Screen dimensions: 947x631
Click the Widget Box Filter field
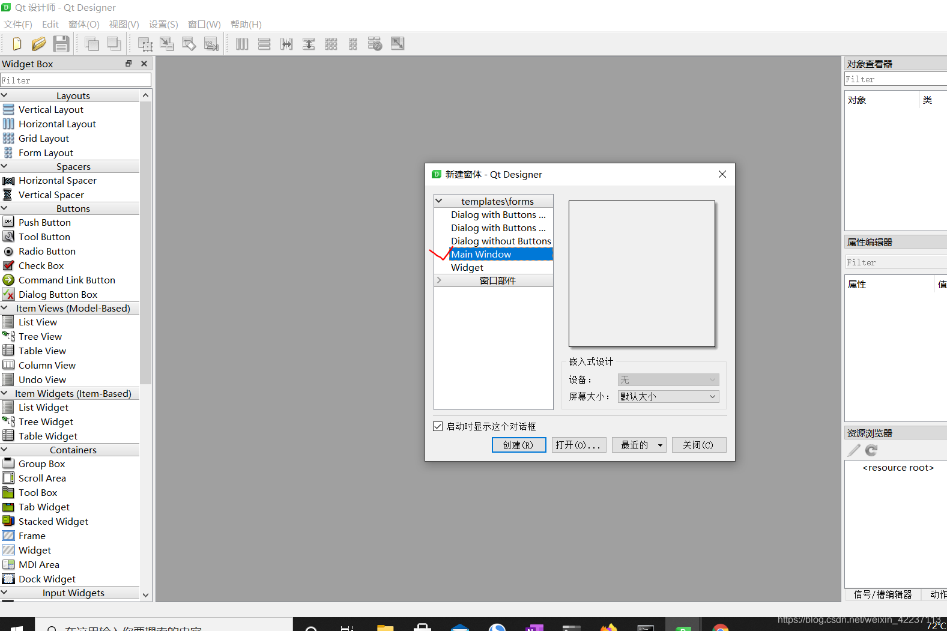point(76,80)
